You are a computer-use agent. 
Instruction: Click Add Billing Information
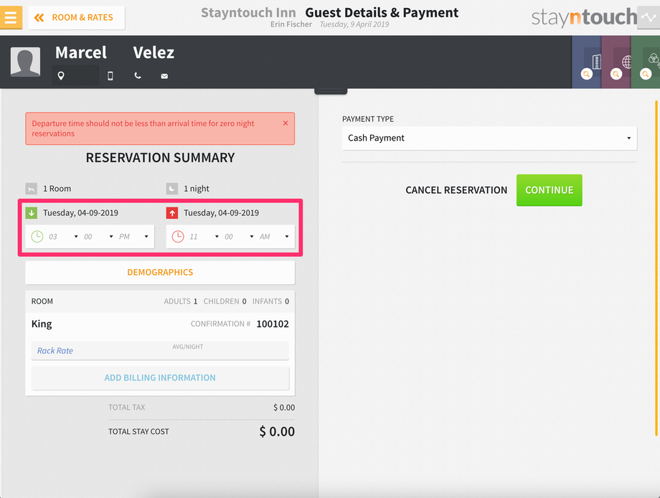tap(160, 378)
